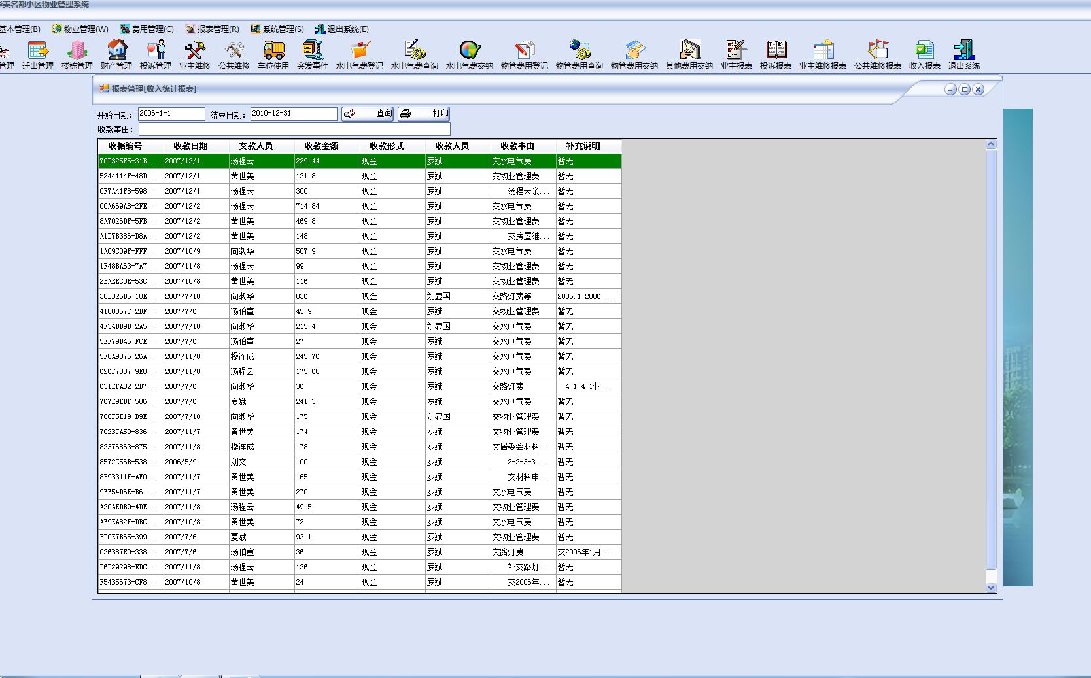Open 物管费用登记 toolbar icon

(x=525, y=55)
